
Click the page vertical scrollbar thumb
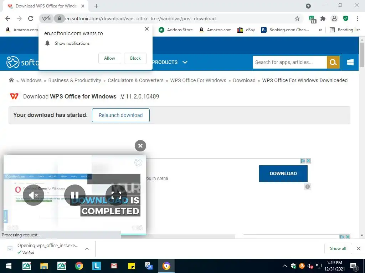tap(362, 55)
